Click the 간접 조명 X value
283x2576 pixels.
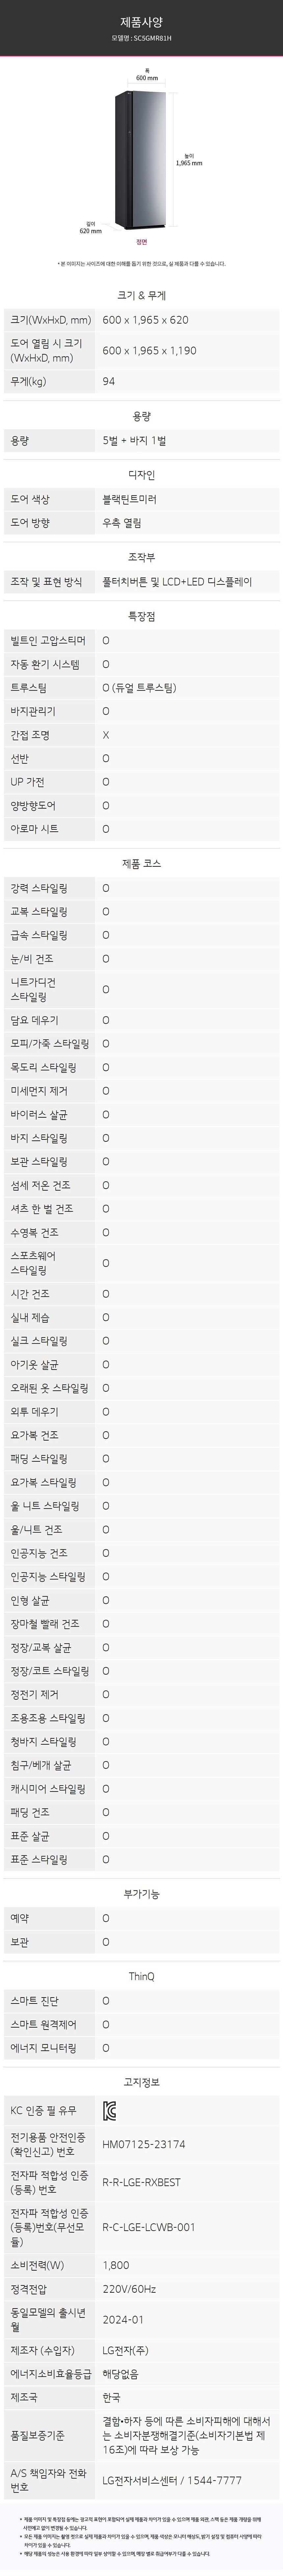coord(106,735)
